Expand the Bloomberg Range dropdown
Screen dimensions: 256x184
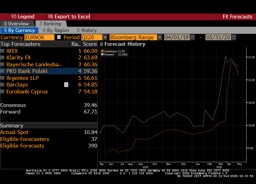click(160, 37)
